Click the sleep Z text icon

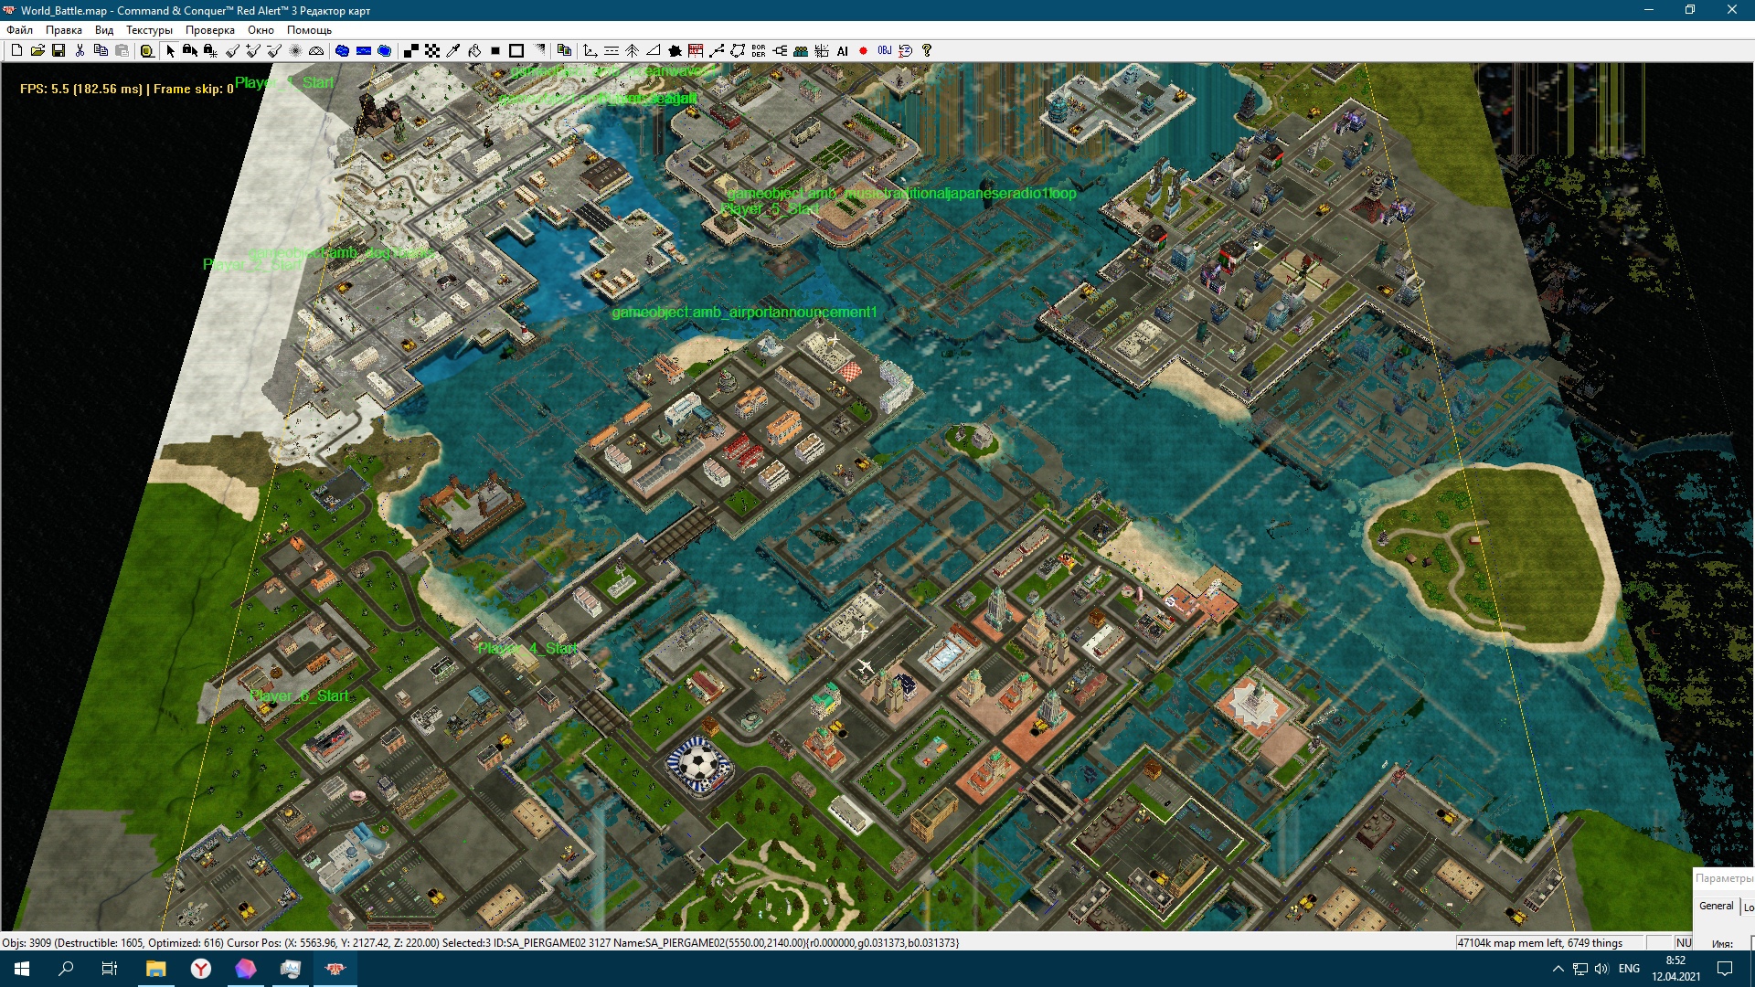(x=906, y=51)
